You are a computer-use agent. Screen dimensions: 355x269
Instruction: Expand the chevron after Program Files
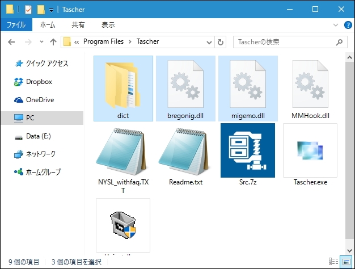click(x=130, y=41)
